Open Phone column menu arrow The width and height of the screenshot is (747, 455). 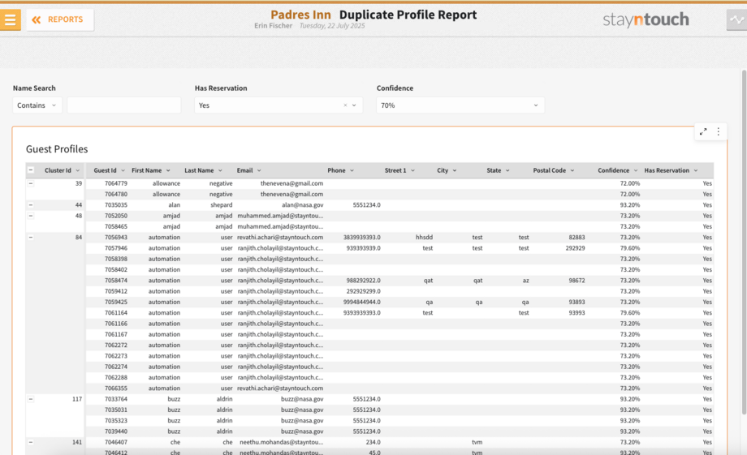click(352, 170)
